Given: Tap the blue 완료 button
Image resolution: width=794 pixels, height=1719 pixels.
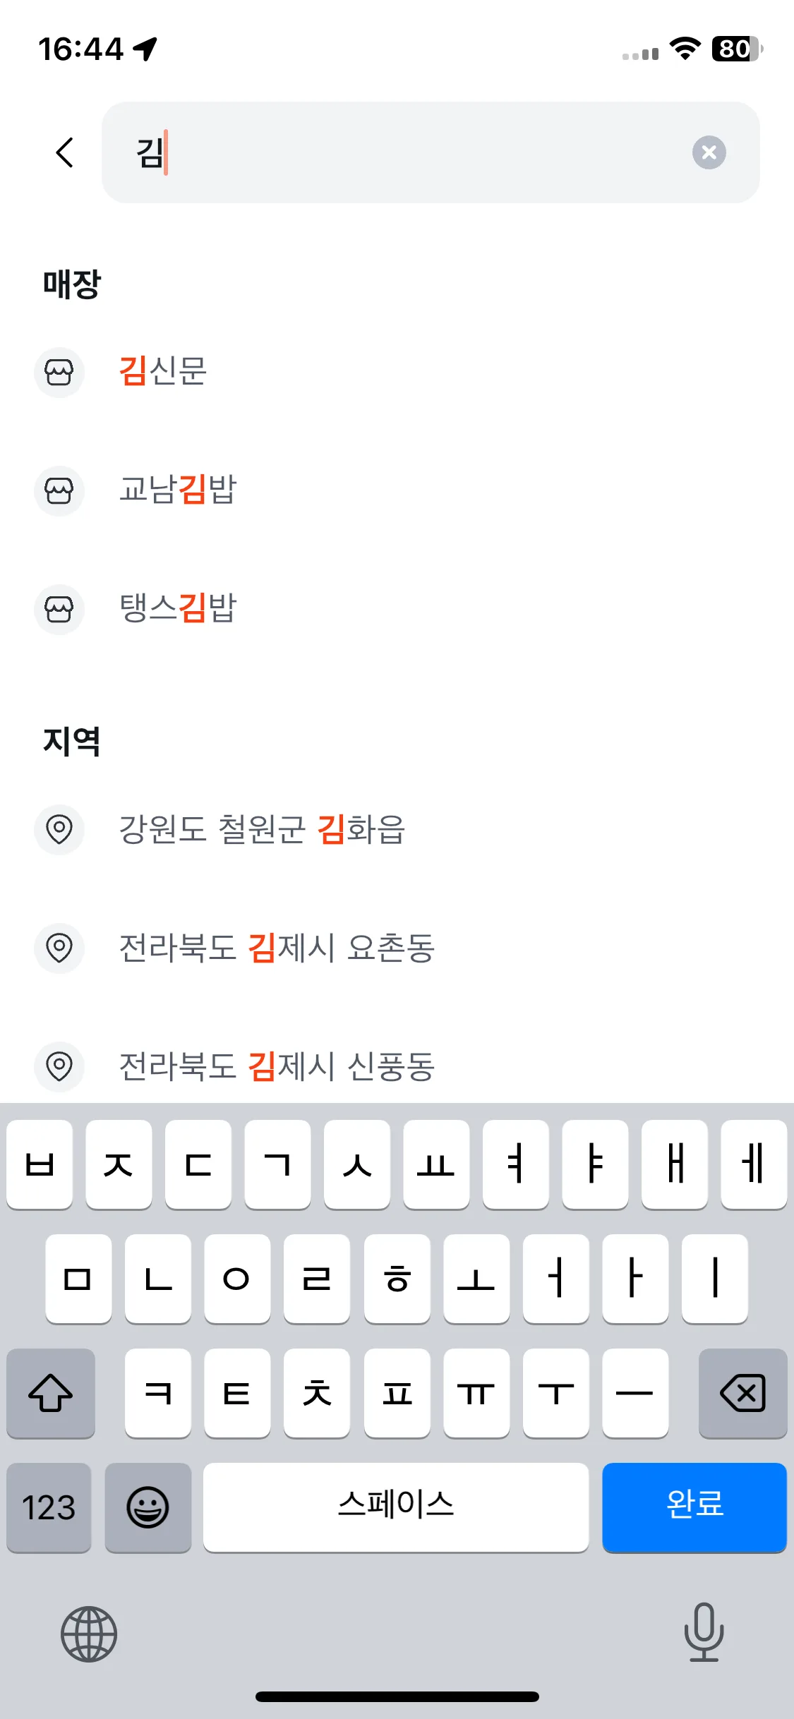Looking at the screenshot, I should [694, 1507].
